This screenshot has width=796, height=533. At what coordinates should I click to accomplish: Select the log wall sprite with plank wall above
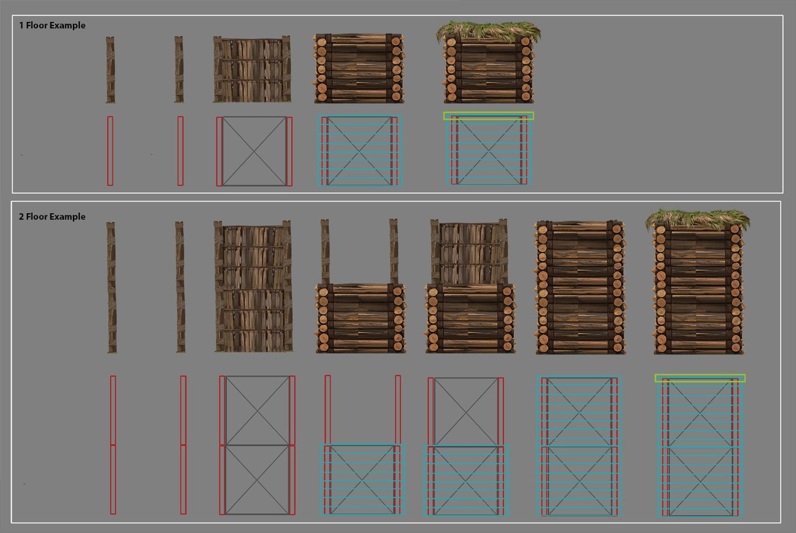(x=470, y=287)
